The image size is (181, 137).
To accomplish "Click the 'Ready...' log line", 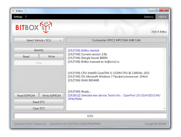I will [79, 91].
